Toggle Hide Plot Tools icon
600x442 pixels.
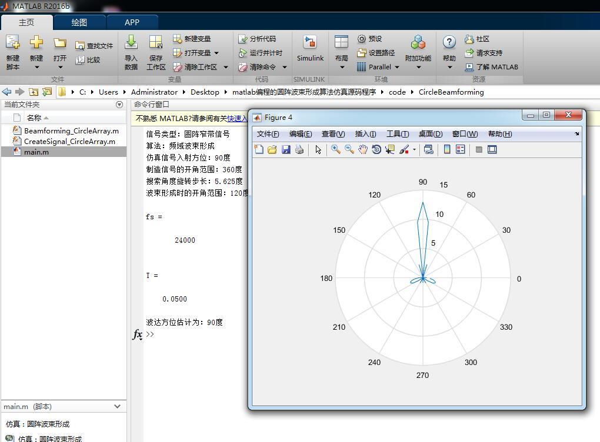pos(479,149)
